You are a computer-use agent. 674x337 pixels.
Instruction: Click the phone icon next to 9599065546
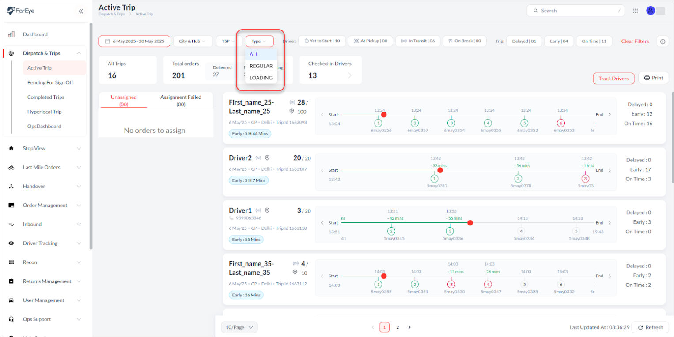point(231,217)
